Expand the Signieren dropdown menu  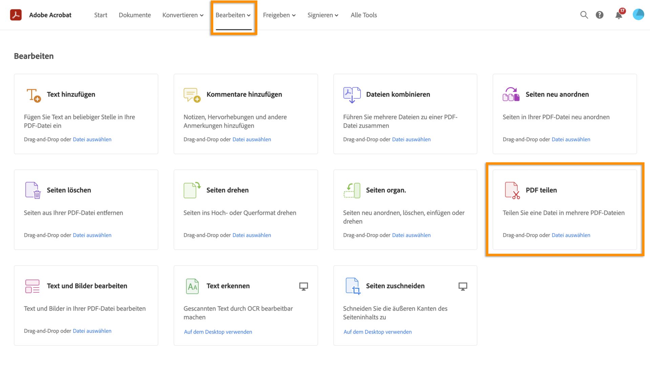pyautogui.click(x=323, y=15)
